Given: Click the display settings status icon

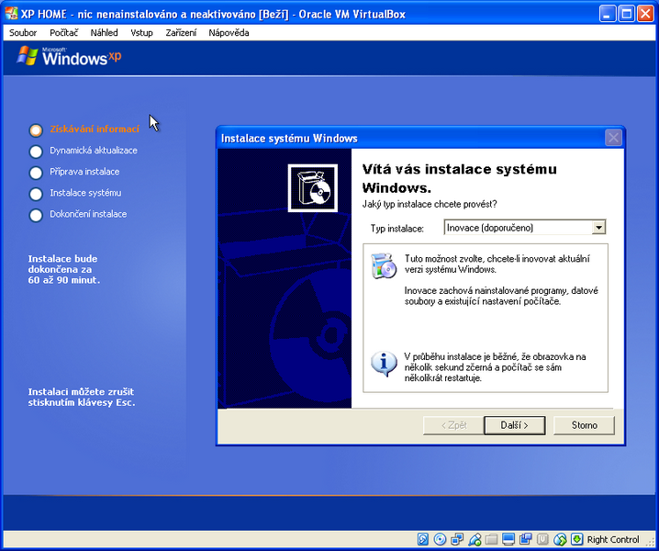Looking at the screenshot, I should pos(508,539).
